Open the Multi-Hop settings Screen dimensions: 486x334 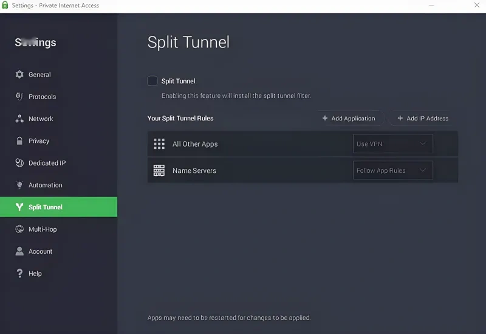pyautogui.click(x=43, y=229)
